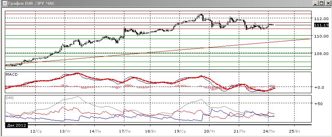Click the DMI indicator label
This screenshot has height=137, width=332.
[10, 98]
